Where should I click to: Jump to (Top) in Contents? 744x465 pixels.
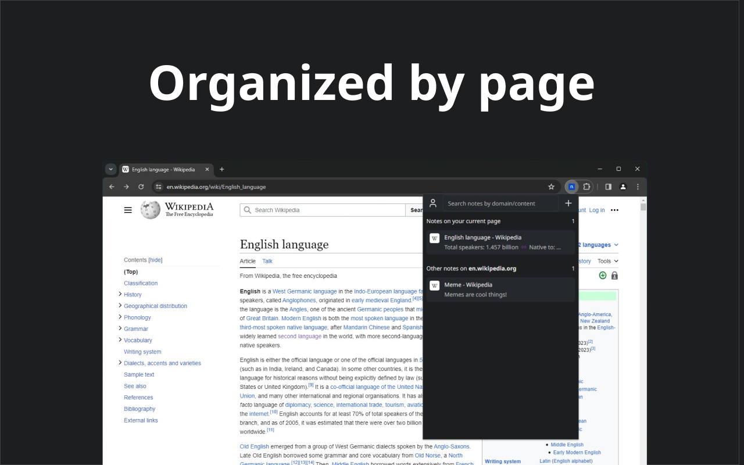[131, 271]
